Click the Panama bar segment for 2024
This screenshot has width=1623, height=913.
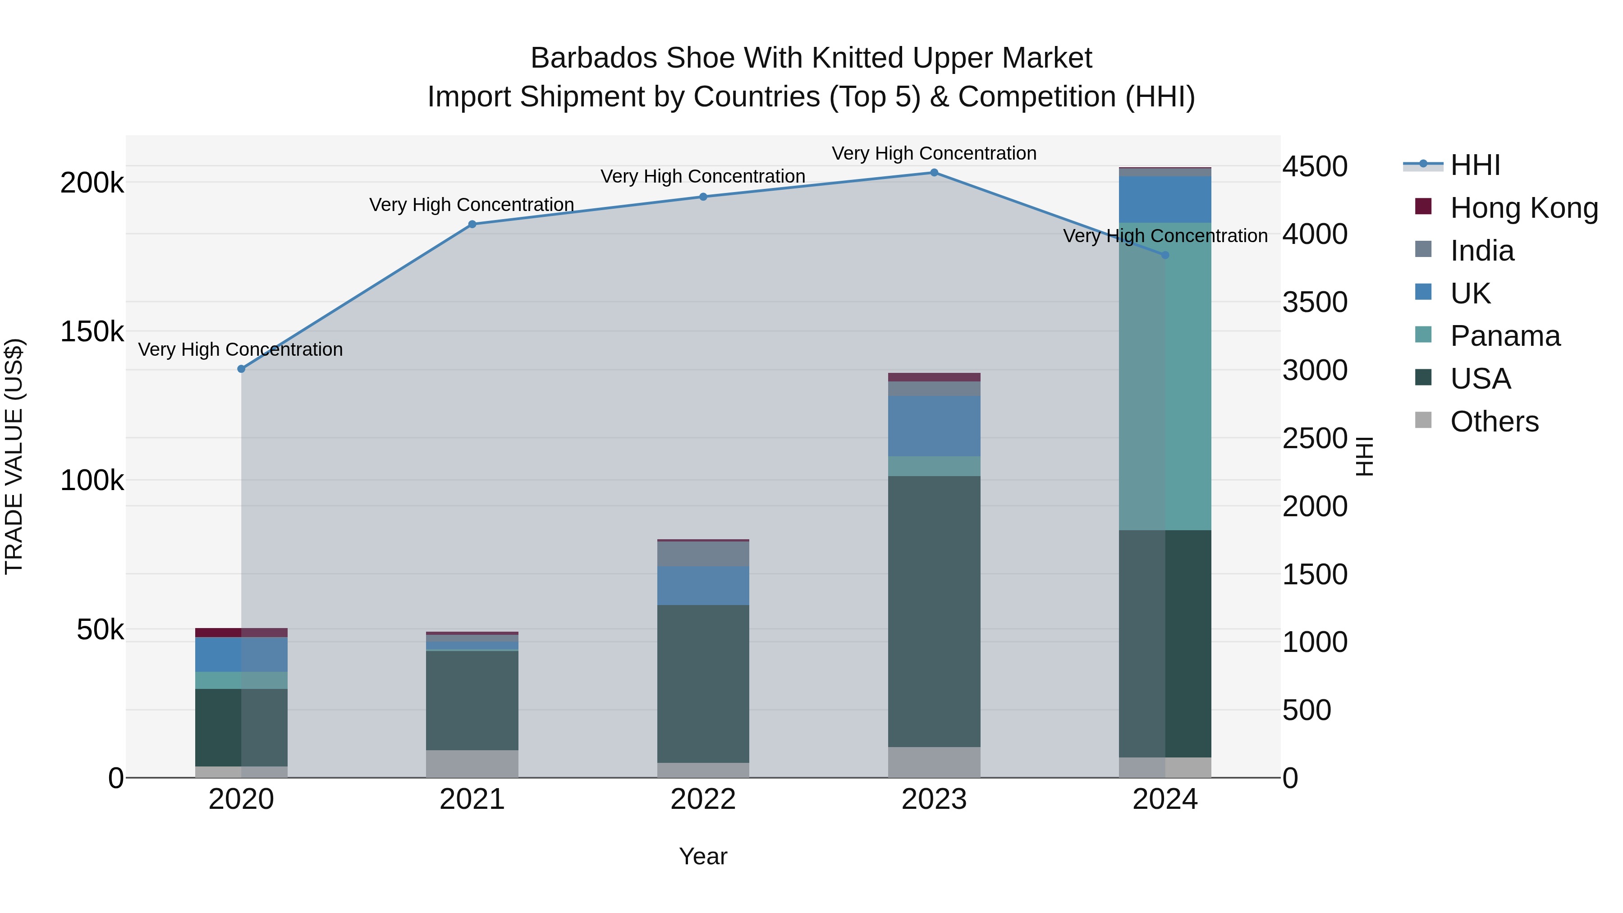(1165, 376)
